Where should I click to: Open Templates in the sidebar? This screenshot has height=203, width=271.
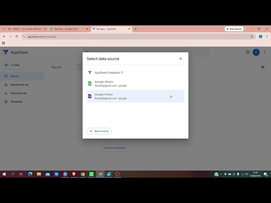coord(17,101)
